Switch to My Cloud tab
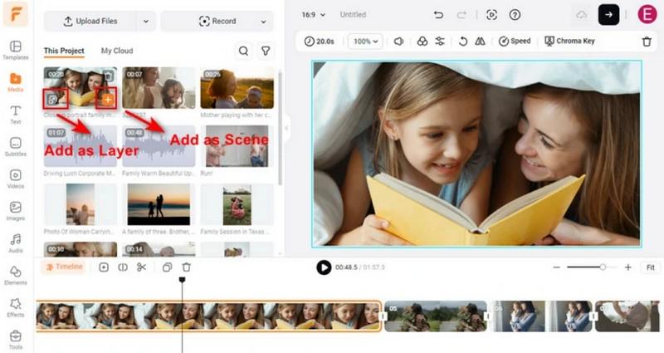Image resolution: width=664 pixels, height=353 pixels. click(117, 51)
